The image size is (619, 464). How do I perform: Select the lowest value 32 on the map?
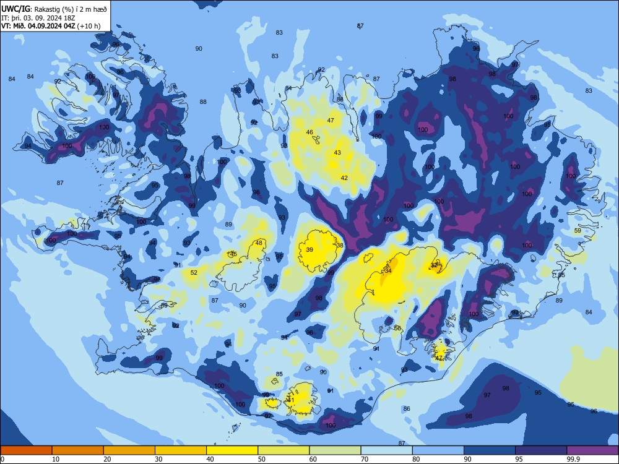click(435, 265)
